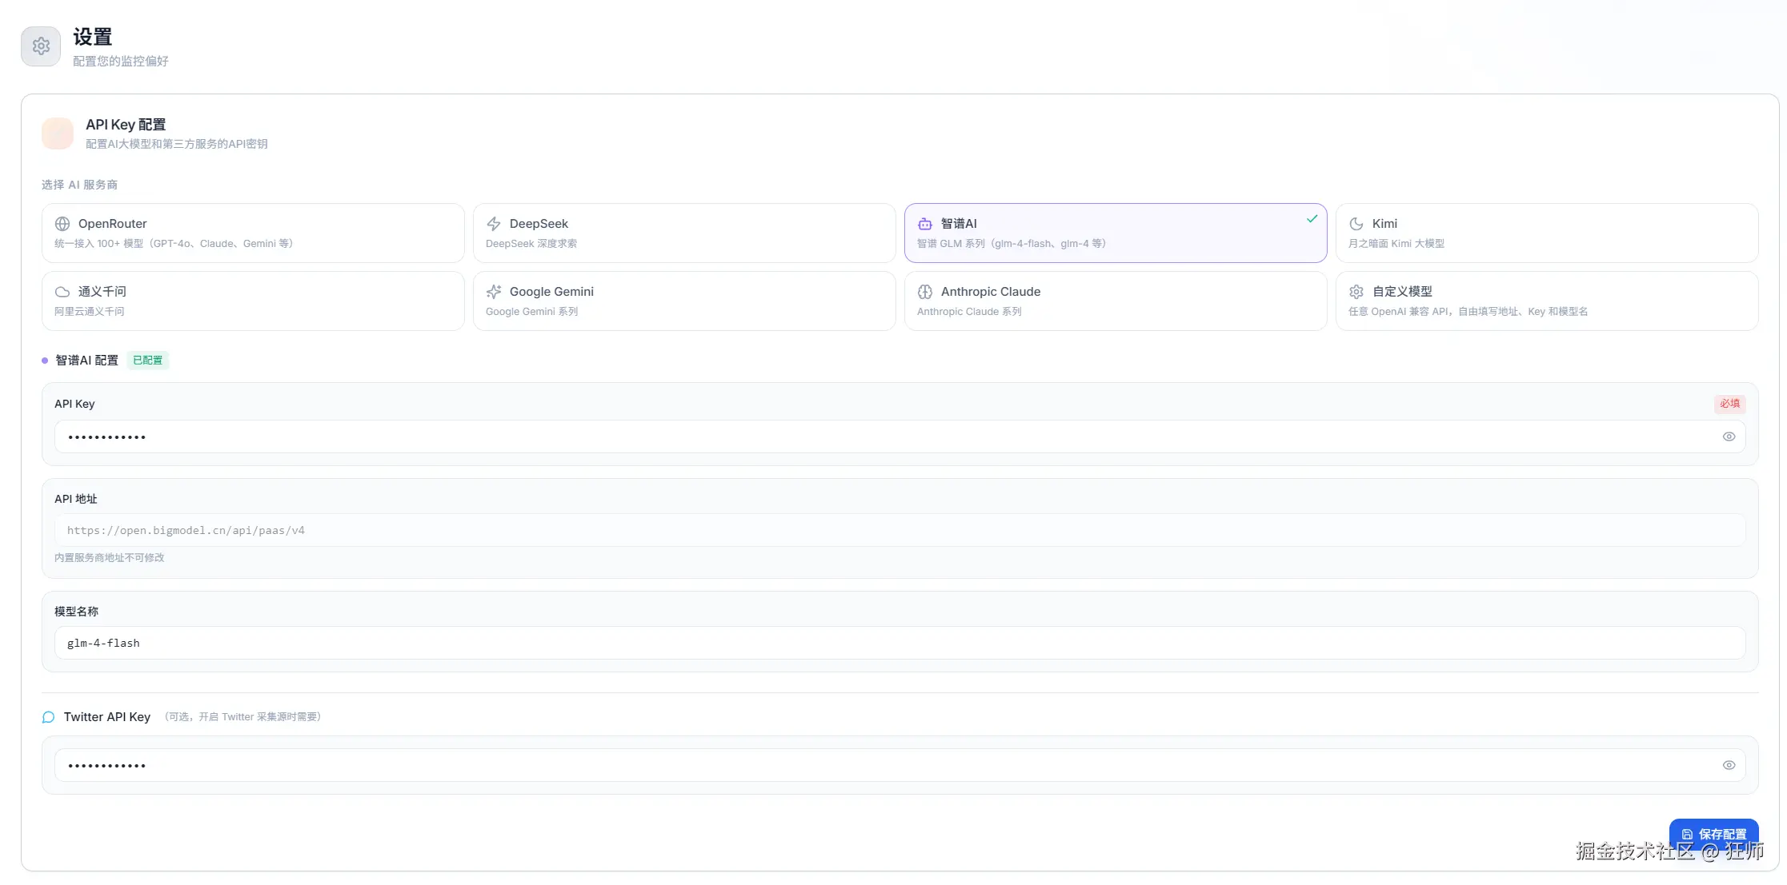Click the Google Gemini sparkle icon
The height and width of the screenshot is (885, 1787).
click(494, 292)
